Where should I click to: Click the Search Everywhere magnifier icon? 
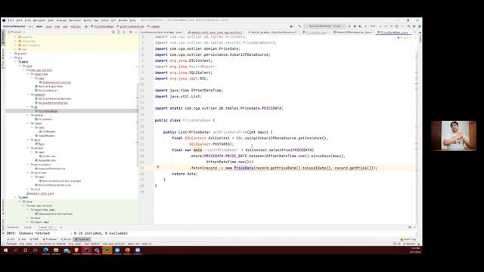pos(408,26)
